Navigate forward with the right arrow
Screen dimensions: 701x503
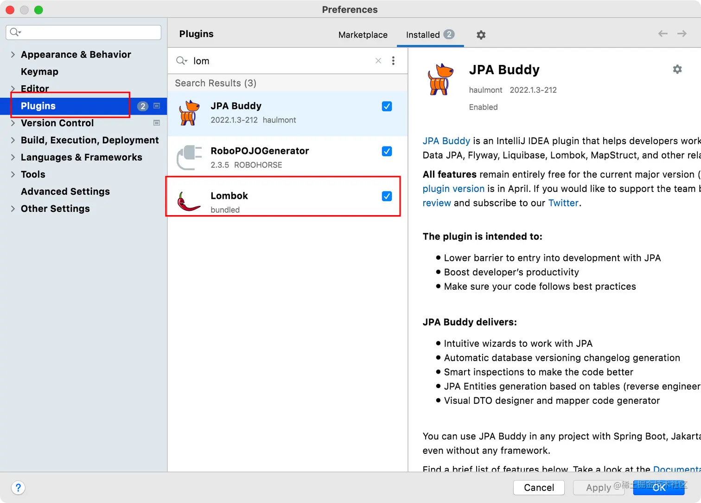pyautogui.click(x=682, y=33)
